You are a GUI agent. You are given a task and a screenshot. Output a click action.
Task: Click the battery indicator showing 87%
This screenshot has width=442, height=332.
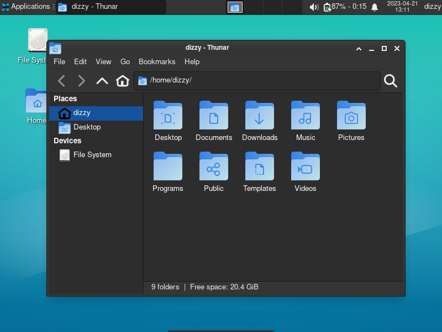[x=345, y=7]
